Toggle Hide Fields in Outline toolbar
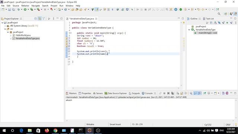 [219, 23]
